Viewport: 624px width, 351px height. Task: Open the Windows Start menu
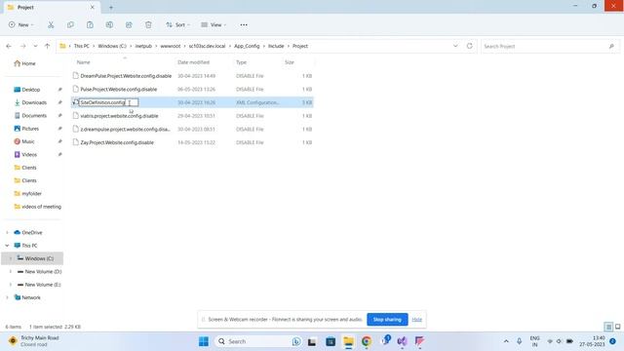(204, 341)
